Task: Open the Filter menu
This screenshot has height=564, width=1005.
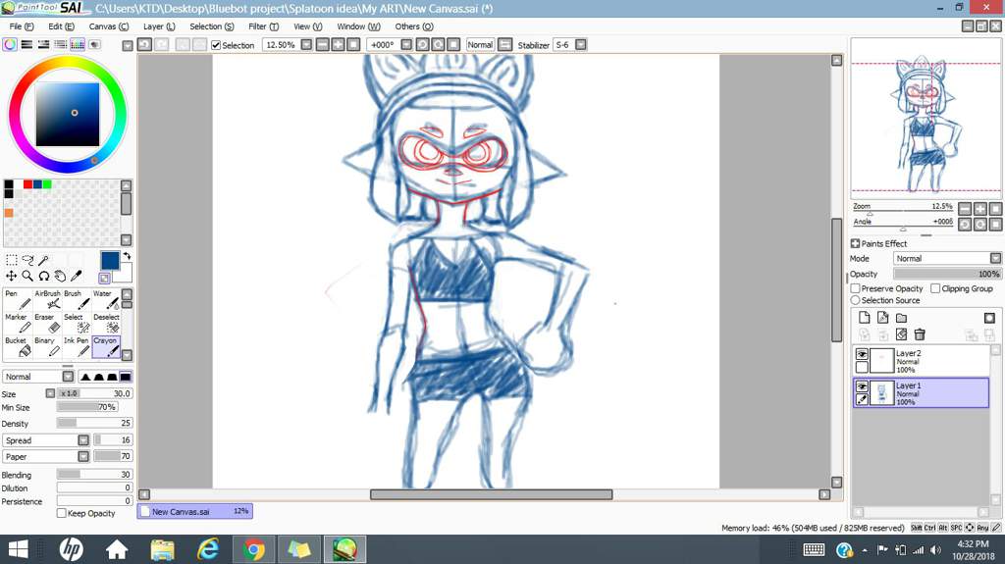Action: 263,26
